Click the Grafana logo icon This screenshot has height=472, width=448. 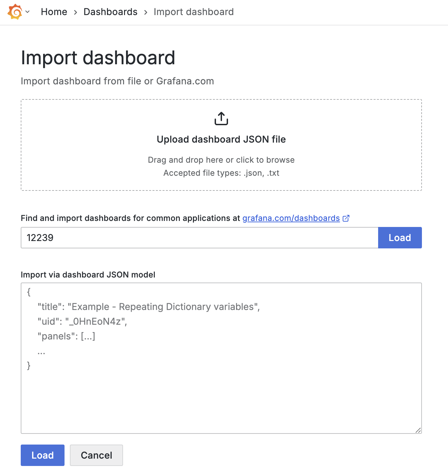15,12
